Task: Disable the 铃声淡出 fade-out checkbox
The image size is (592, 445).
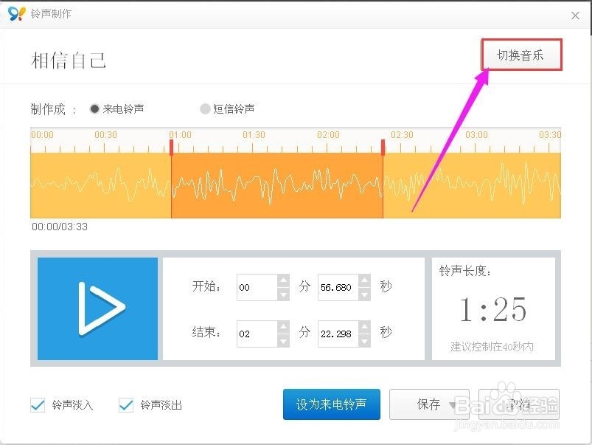Action: [125, 404]
